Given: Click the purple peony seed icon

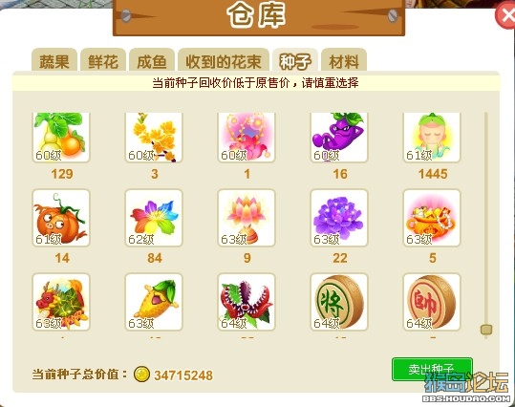Looking at the screenshot, I should [x=339, y=218].
